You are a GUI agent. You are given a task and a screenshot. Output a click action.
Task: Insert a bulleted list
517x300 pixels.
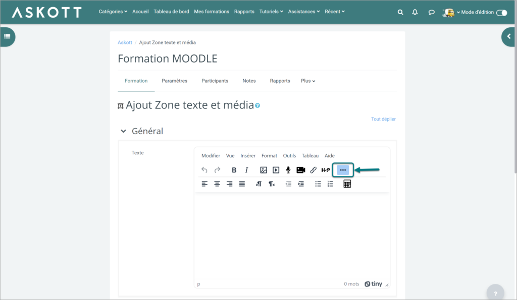pyautogui.click(x=318, y=184)
